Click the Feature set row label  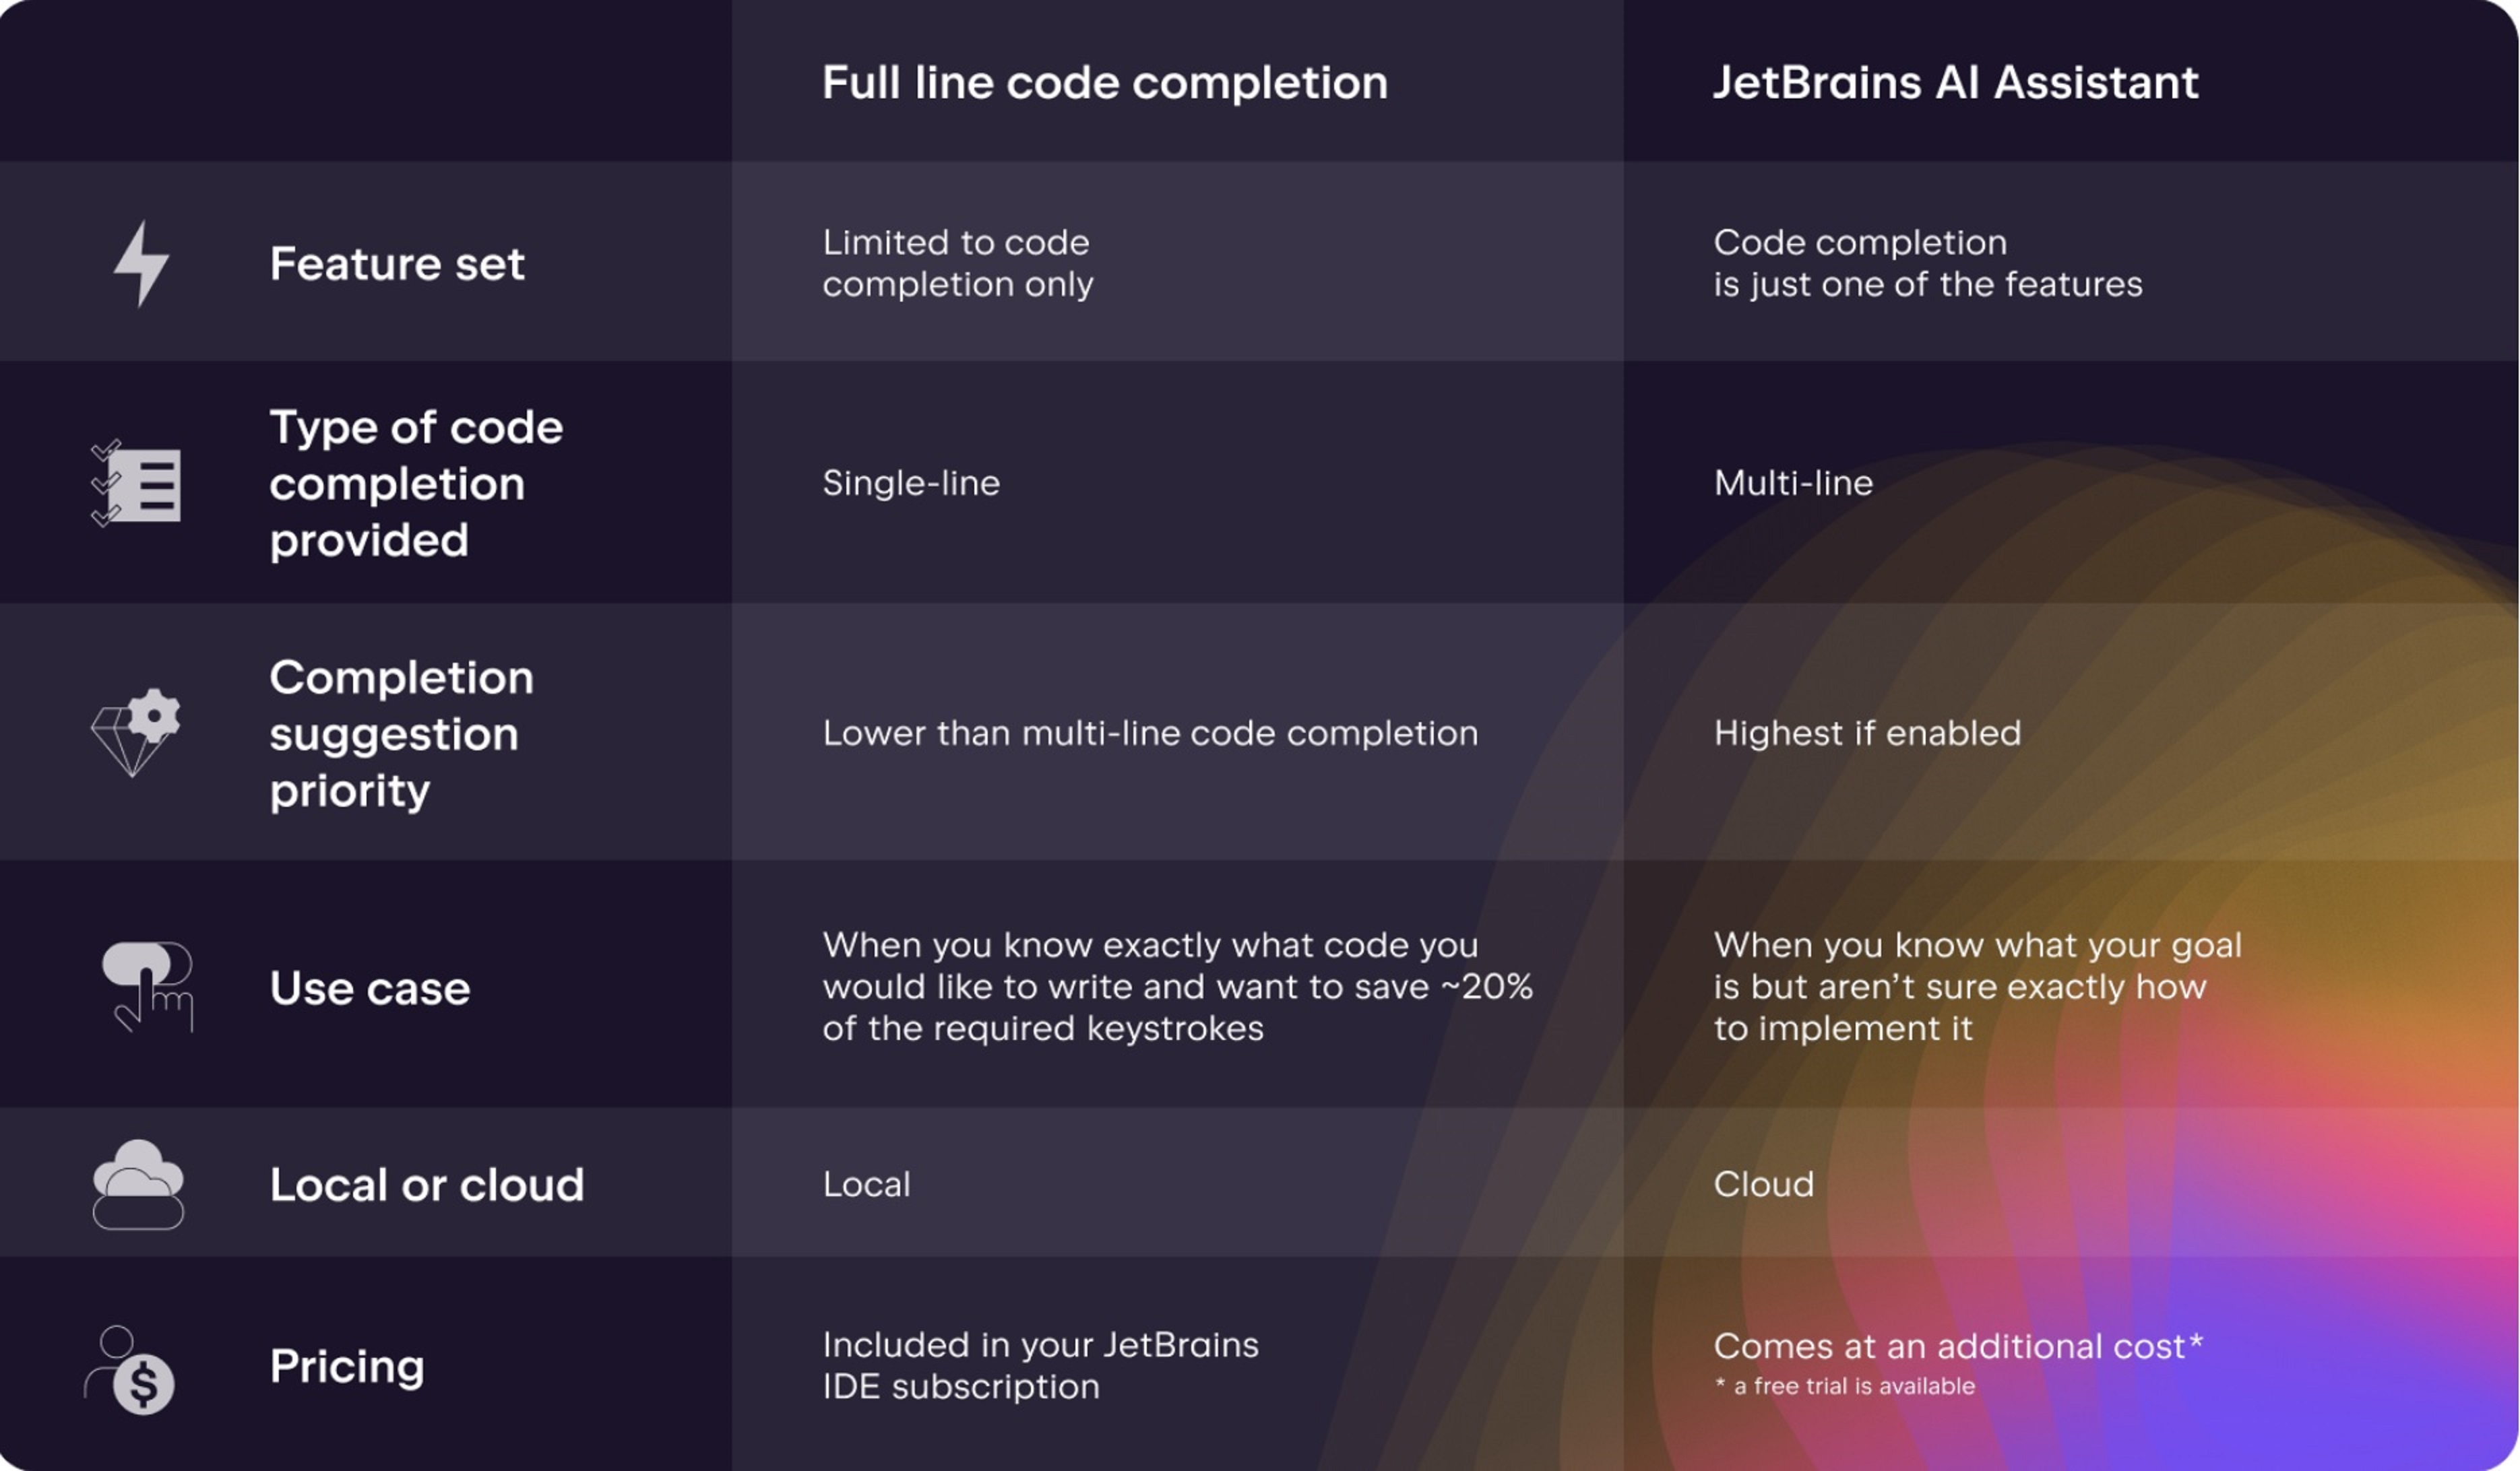pyautogui.click(x=397, y=264)
